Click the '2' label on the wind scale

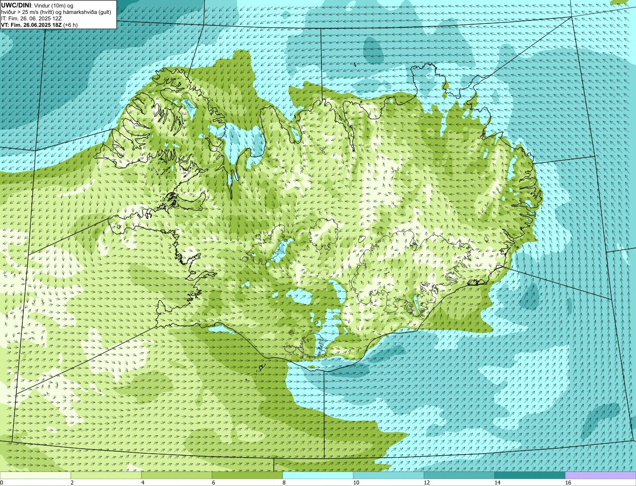72,483
